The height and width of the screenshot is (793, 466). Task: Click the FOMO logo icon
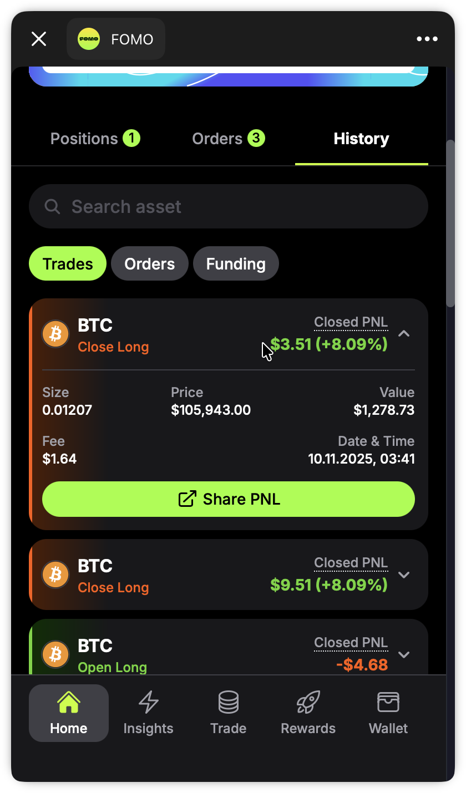[x=89, y=39]
